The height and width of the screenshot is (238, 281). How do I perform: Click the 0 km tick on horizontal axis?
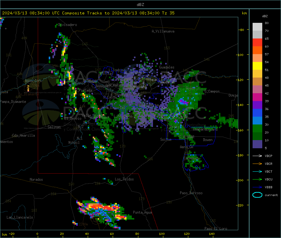coord(37,234)
